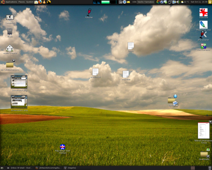
Task: Open the USA keyboard layout indicator
Action: [134, 2]
